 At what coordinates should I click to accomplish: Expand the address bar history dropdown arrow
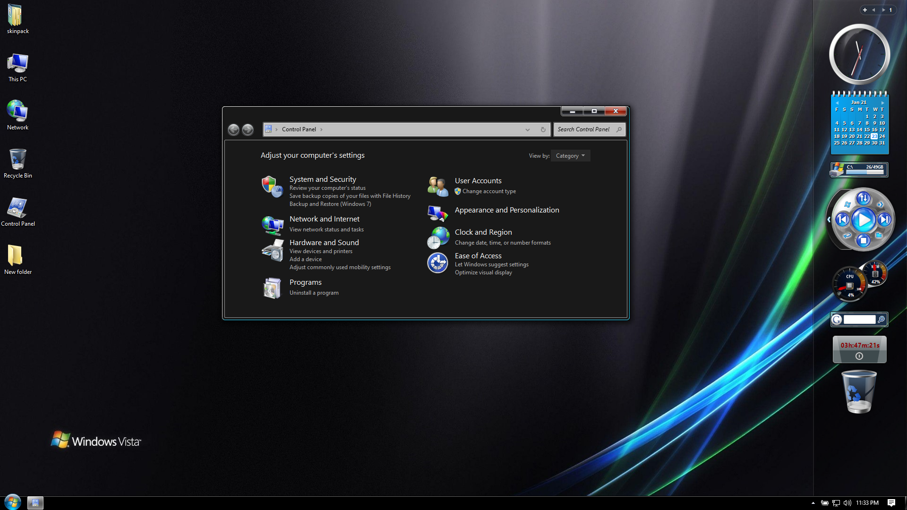[528, 130]
